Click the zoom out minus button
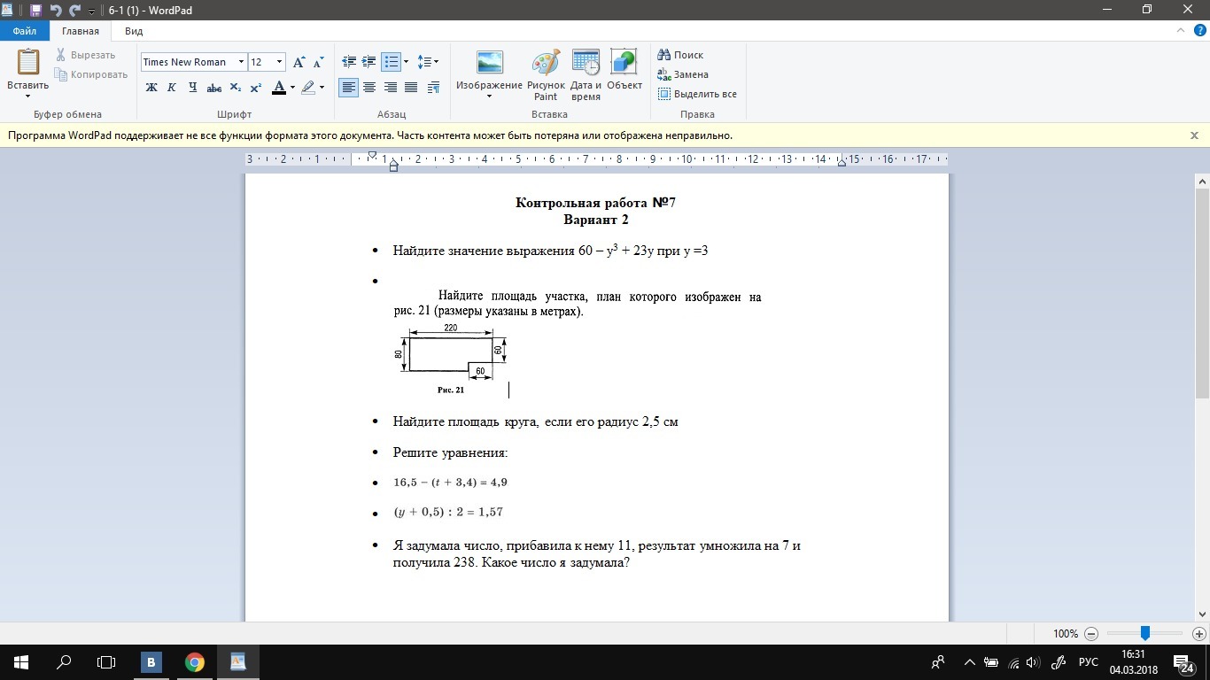The width and height of the screenshot is (1210, 680). pyautogui.click(x=1091, y=634)
